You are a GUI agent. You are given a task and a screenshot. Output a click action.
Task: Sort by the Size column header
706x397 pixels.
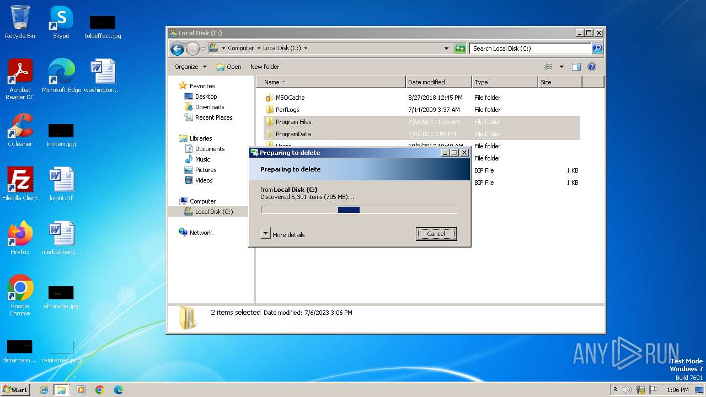[x=560, y=82]
